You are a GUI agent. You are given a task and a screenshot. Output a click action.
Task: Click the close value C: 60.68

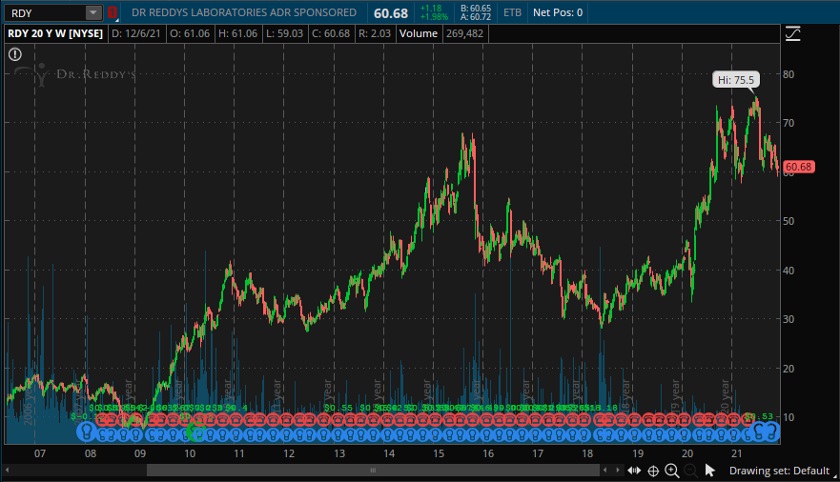pos(331,33)
